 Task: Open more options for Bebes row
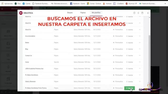click(x=140, y=43)
